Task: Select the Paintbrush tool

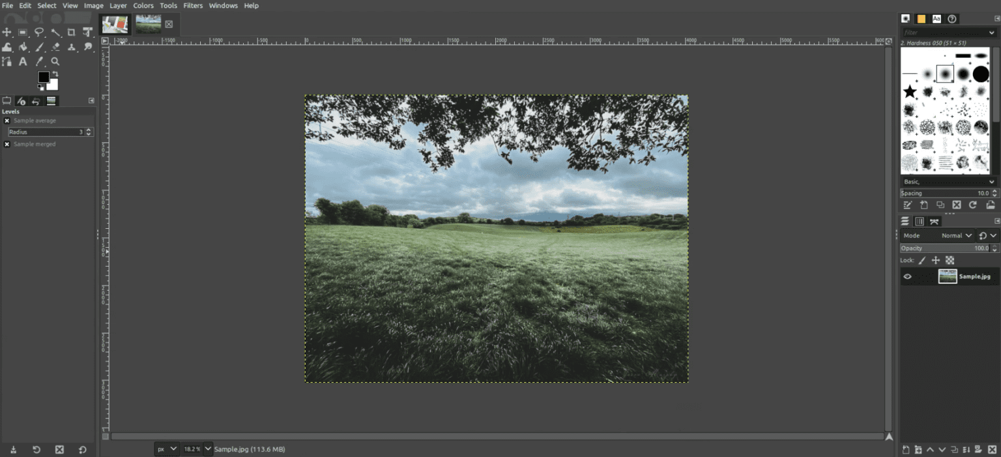Action: pos(39,47)
